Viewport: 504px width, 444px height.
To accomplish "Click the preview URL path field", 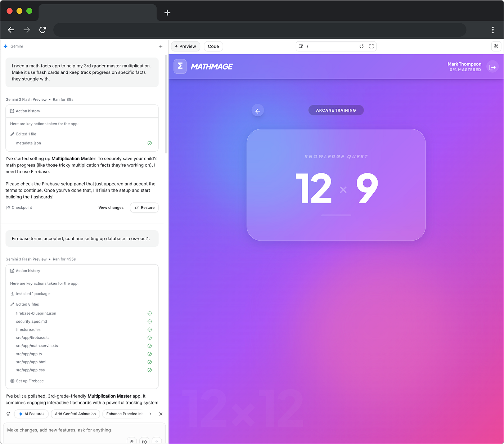I will click(x=331, y=46).
